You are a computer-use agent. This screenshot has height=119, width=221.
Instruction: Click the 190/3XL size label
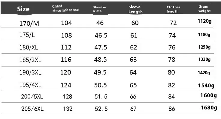coord(30,72)
